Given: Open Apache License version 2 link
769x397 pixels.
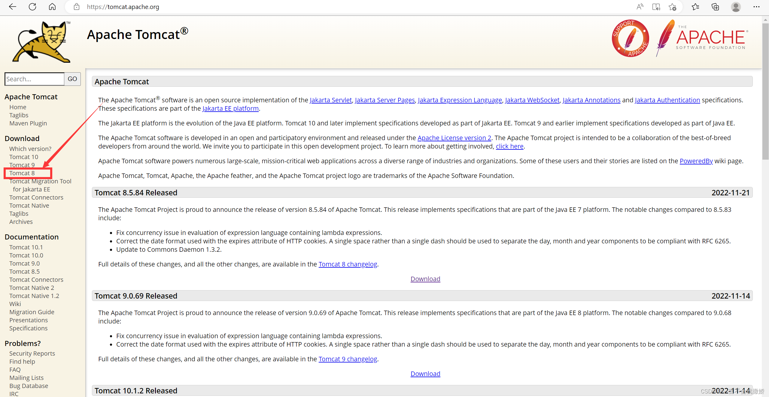Looking at the screenshot, I should tap(454, 138).
